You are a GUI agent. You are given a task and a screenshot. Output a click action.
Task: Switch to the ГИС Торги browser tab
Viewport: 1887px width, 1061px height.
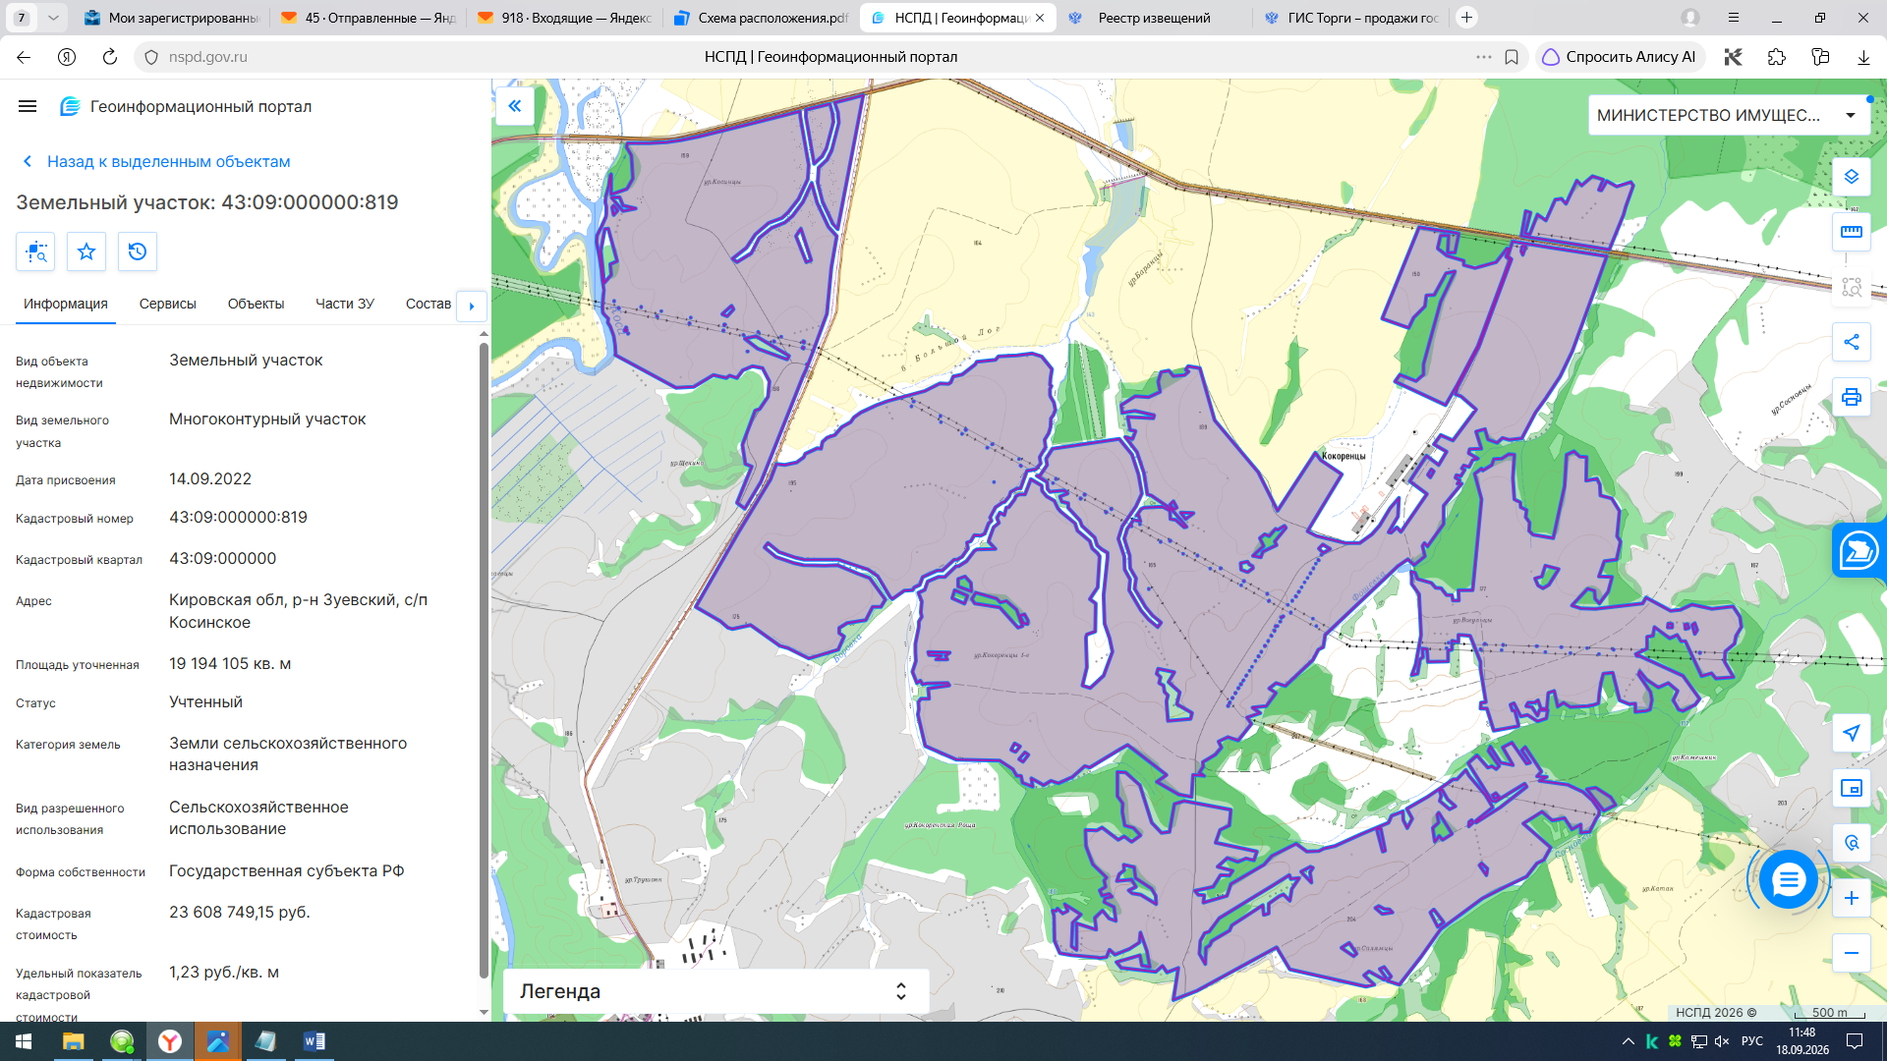tap(1350, 18)
